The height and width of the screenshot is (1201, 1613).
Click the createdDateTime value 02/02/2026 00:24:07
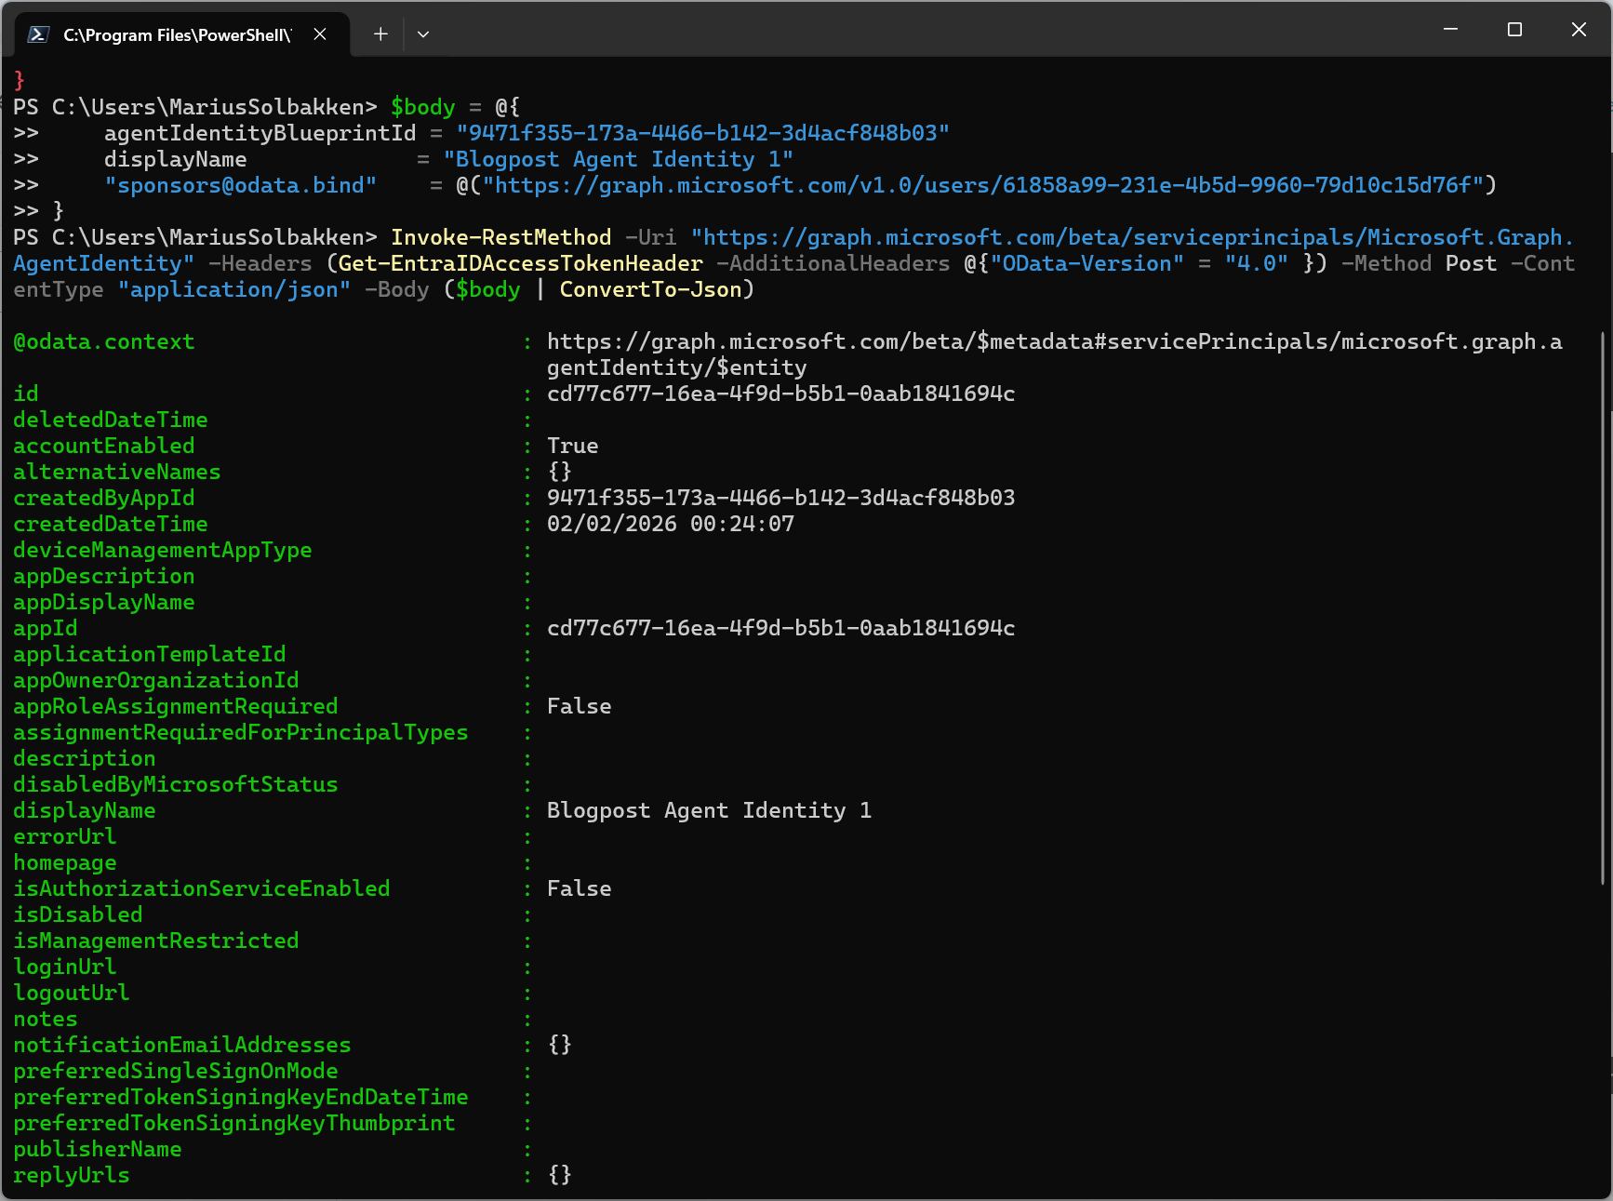tap(670, 525)
